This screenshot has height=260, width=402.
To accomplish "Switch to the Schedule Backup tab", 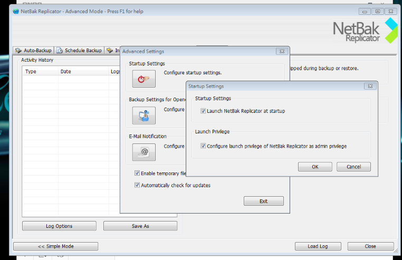I will pos(80,50).
